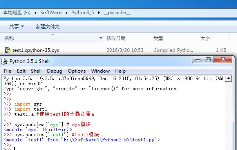This screenshot has height=150, width=237.
Task: Open the Help menu
Action: 120,71
